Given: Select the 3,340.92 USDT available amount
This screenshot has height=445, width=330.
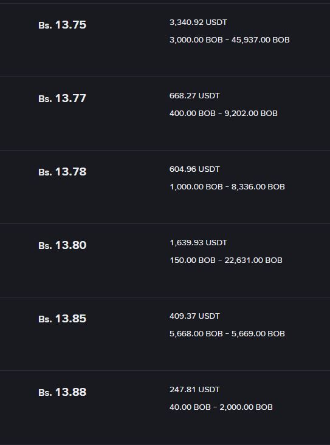Looking at the screenshot, I should (198, 22).
